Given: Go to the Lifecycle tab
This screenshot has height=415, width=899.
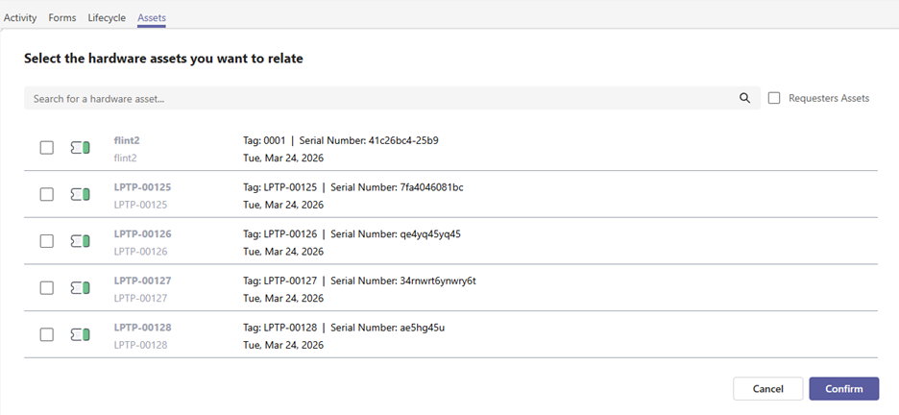Looking at the screenshot, I should (x=107, y=17).
